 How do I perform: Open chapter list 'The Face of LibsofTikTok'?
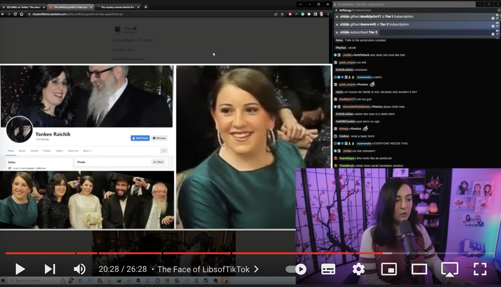208,269
